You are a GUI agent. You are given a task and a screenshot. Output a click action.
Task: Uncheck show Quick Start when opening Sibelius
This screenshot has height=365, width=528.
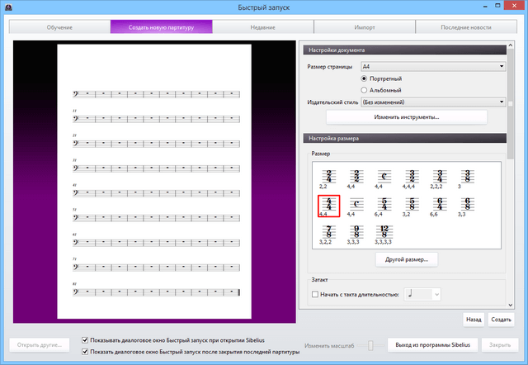tap(87, 339)
